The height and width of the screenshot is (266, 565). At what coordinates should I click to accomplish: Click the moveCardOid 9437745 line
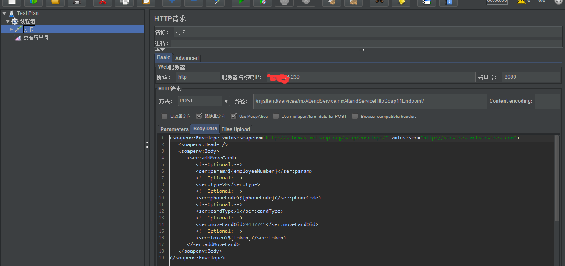(x=257, y=224)
